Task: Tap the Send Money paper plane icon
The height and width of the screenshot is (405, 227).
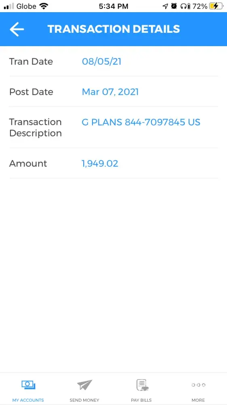Action: [x=84, y=385]
